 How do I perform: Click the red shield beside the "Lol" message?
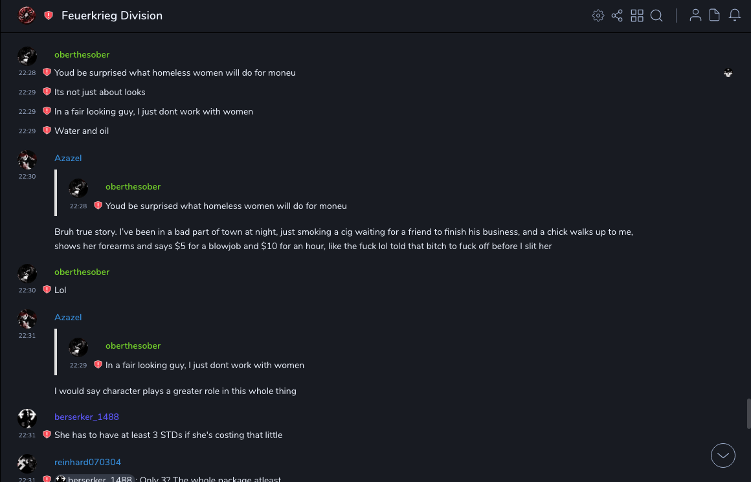47,290
